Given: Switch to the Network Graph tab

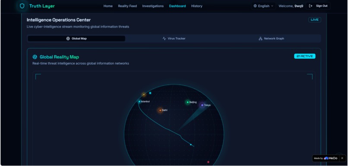Looking at the screenshot, I should [271, 38].
